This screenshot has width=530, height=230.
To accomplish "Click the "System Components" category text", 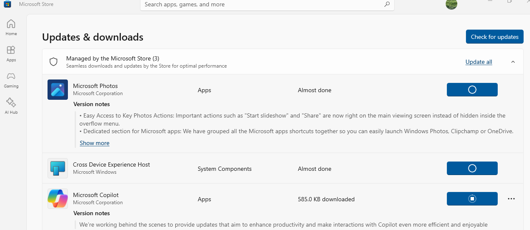I will (224, 169).
